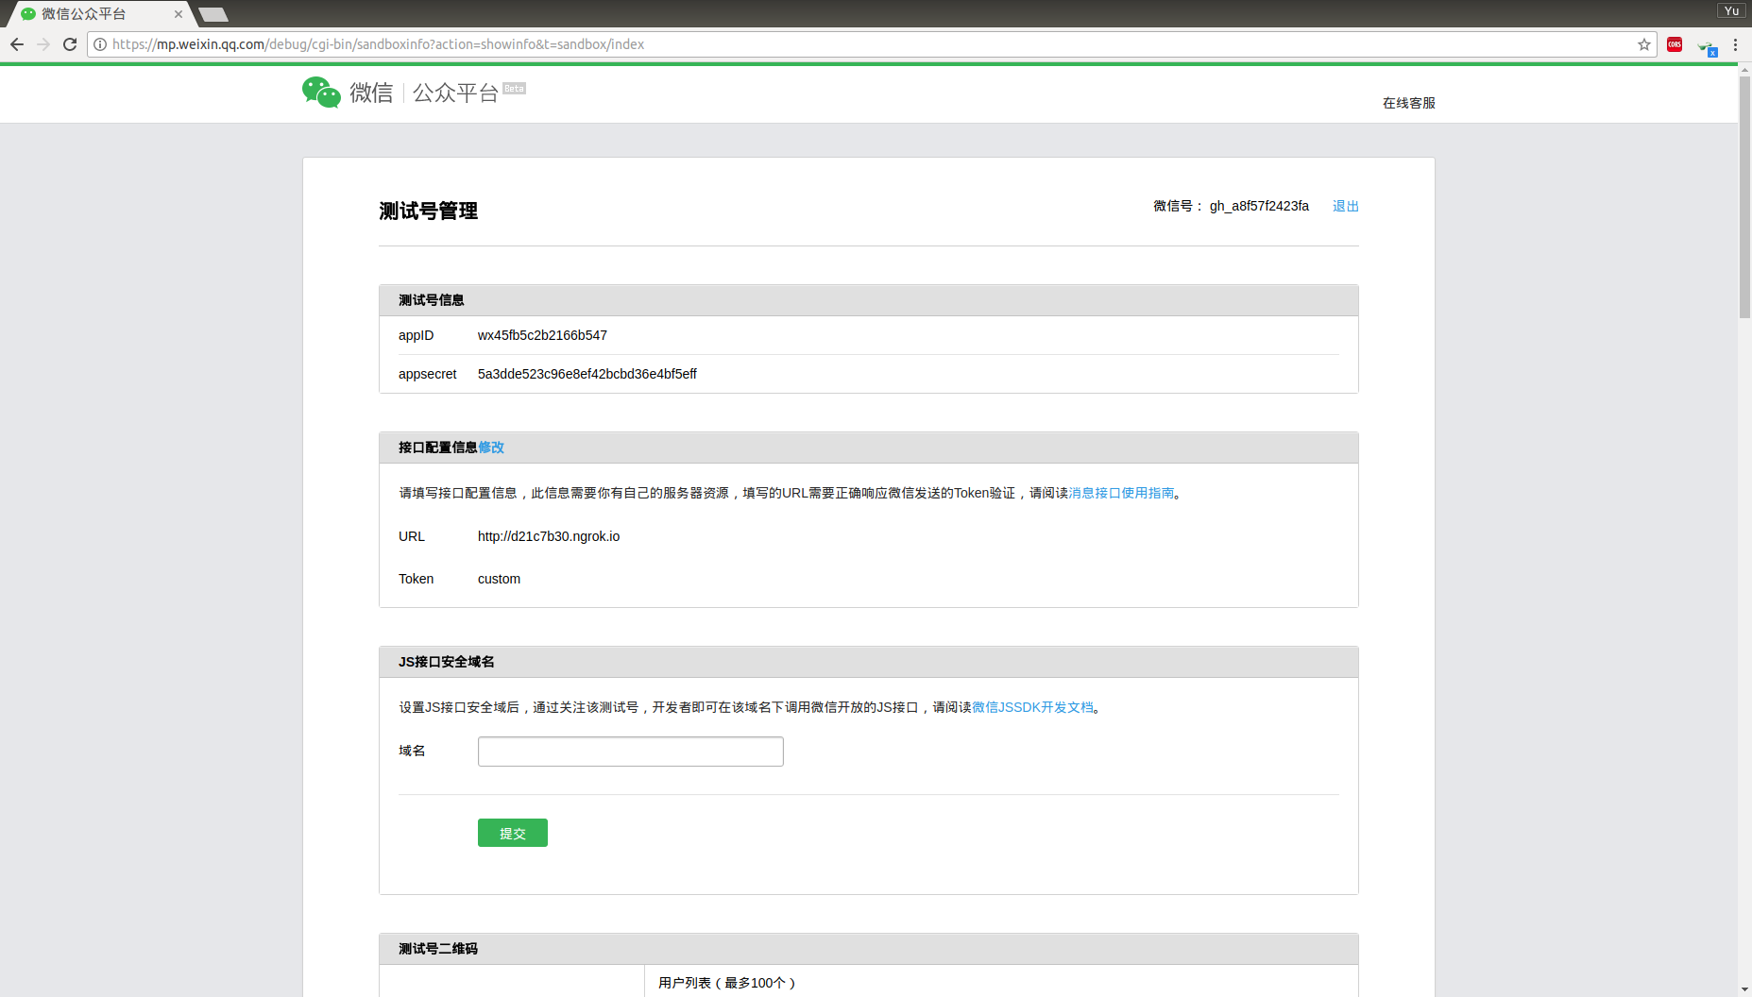Click the forward navigation arrow icon

click(x=43, y=43)
